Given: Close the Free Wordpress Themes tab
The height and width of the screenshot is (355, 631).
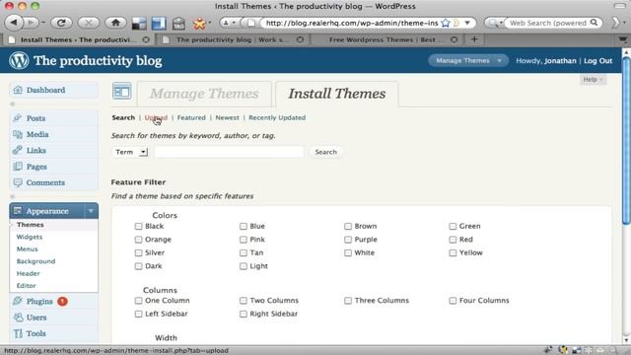Looking at the screenshot, I should pos(454,39).
